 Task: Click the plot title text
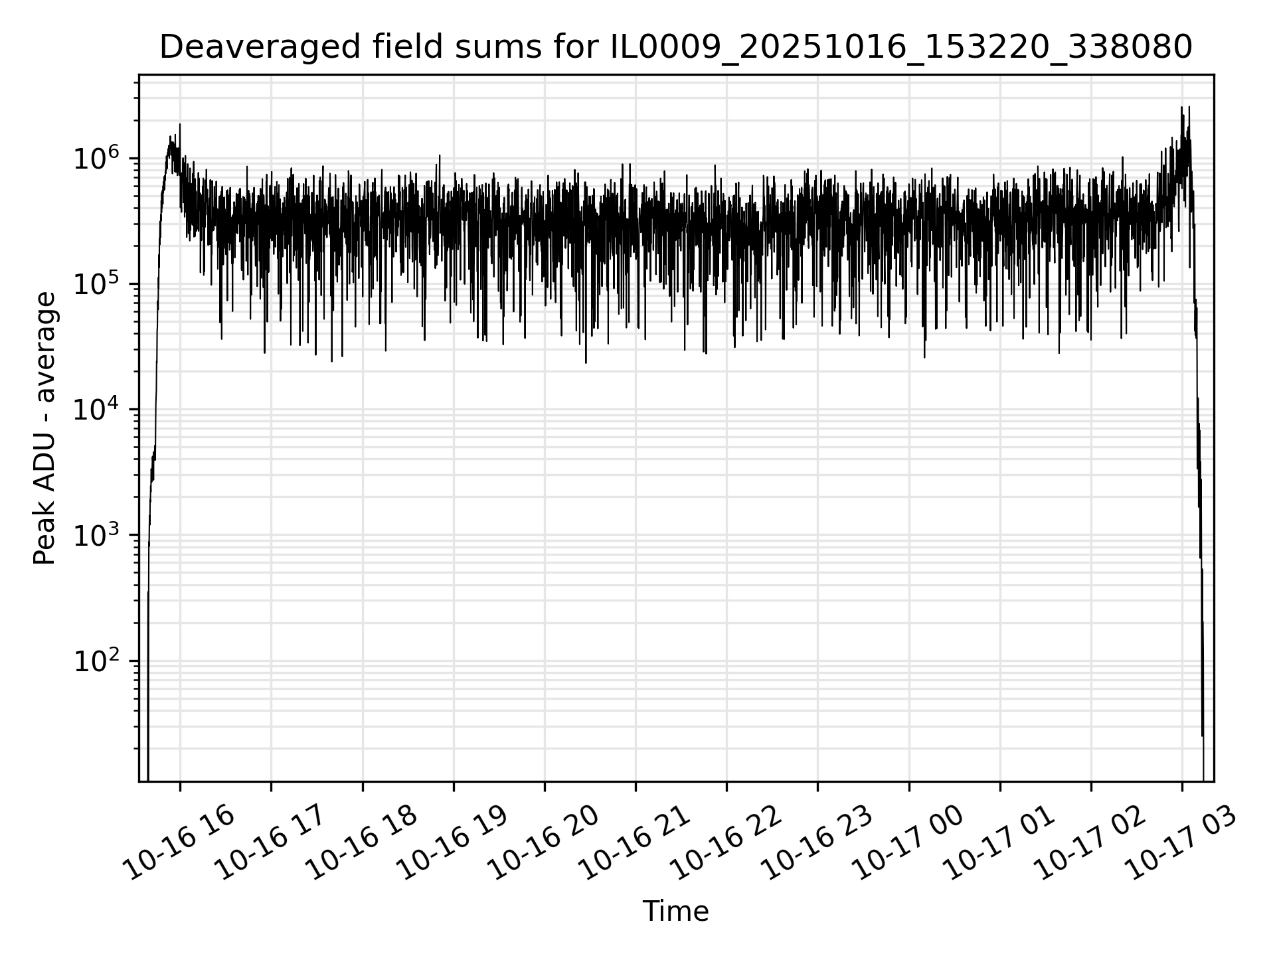pos(676,48)
